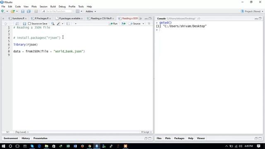The width and height of the screenshot is (265, 149).
Task: Open the Files tab
Action: click(159, 138)
